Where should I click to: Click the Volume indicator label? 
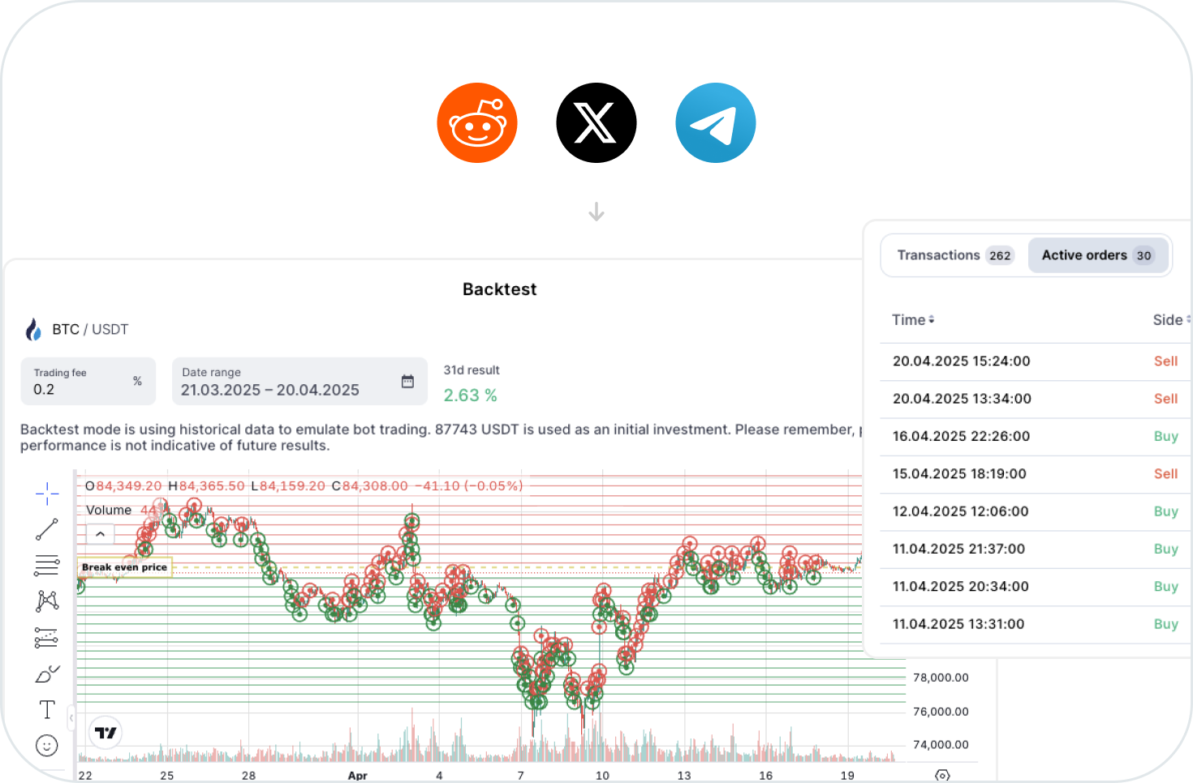coord(109,510)
